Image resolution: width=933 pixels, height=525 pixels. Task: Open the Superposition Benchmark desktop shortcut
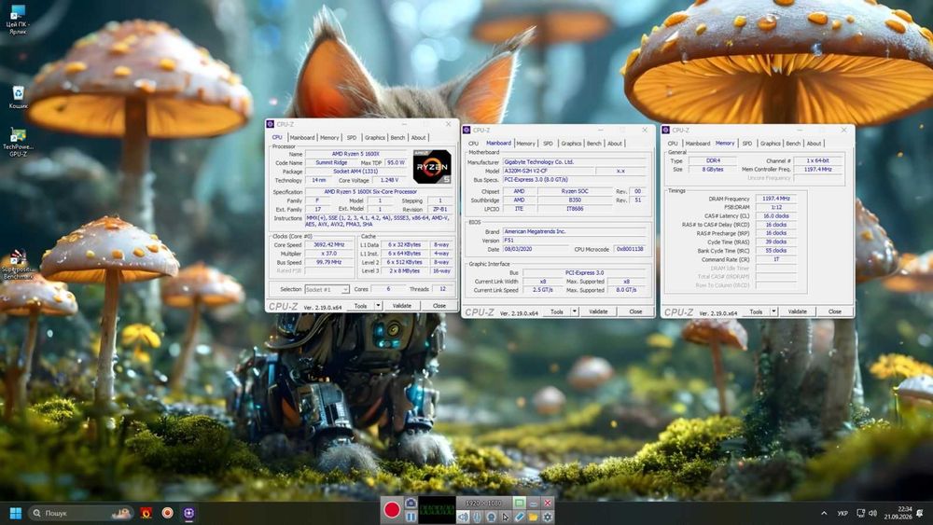tap(18, 265)
